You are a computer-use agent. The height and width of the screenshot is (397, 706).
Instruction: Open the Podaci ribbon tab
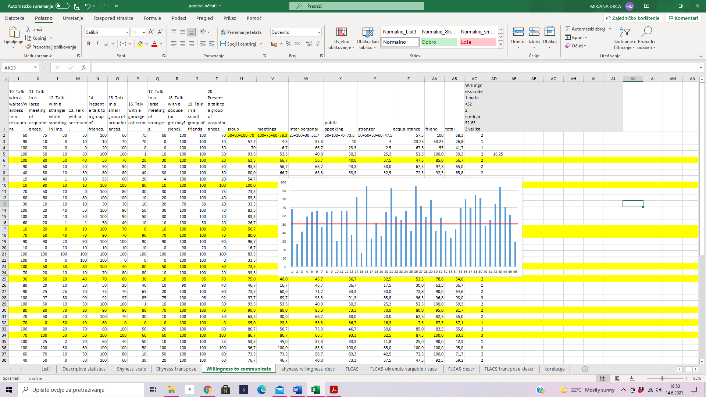[x=179, y=18]
